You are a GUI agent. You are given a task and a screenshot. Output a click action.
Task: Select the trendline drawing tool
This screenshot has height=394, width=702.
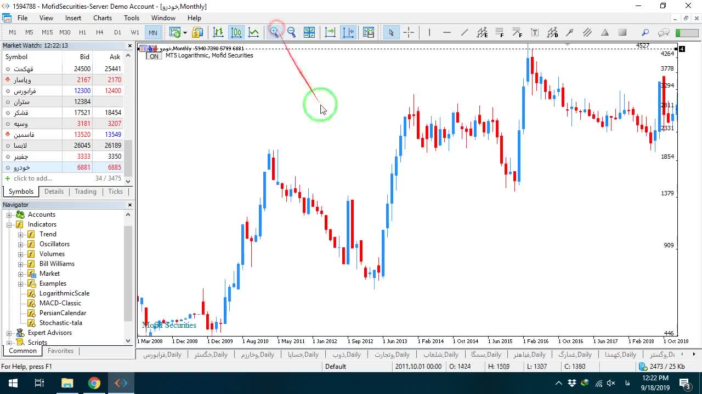point(465,32)
